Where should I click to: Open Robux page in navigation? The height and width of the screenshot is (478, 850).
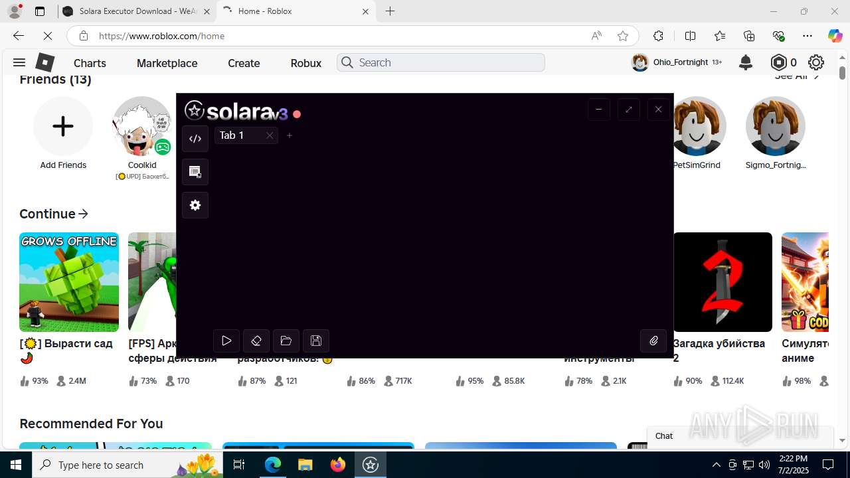coord(305,63)
